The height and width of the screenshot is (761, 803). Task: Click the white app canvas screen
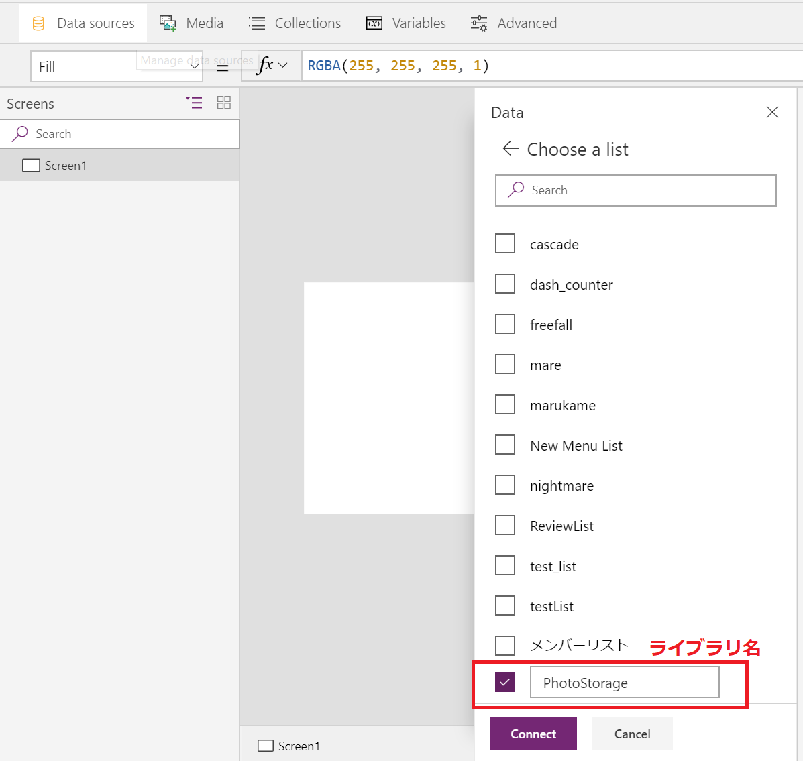(388, 398)
